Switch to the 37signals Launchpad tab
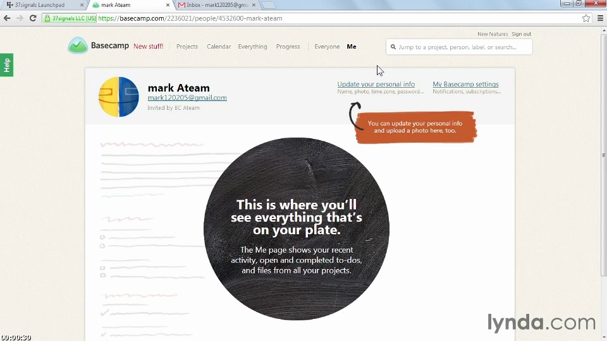607x341 pixels. (x=42, y=5)
